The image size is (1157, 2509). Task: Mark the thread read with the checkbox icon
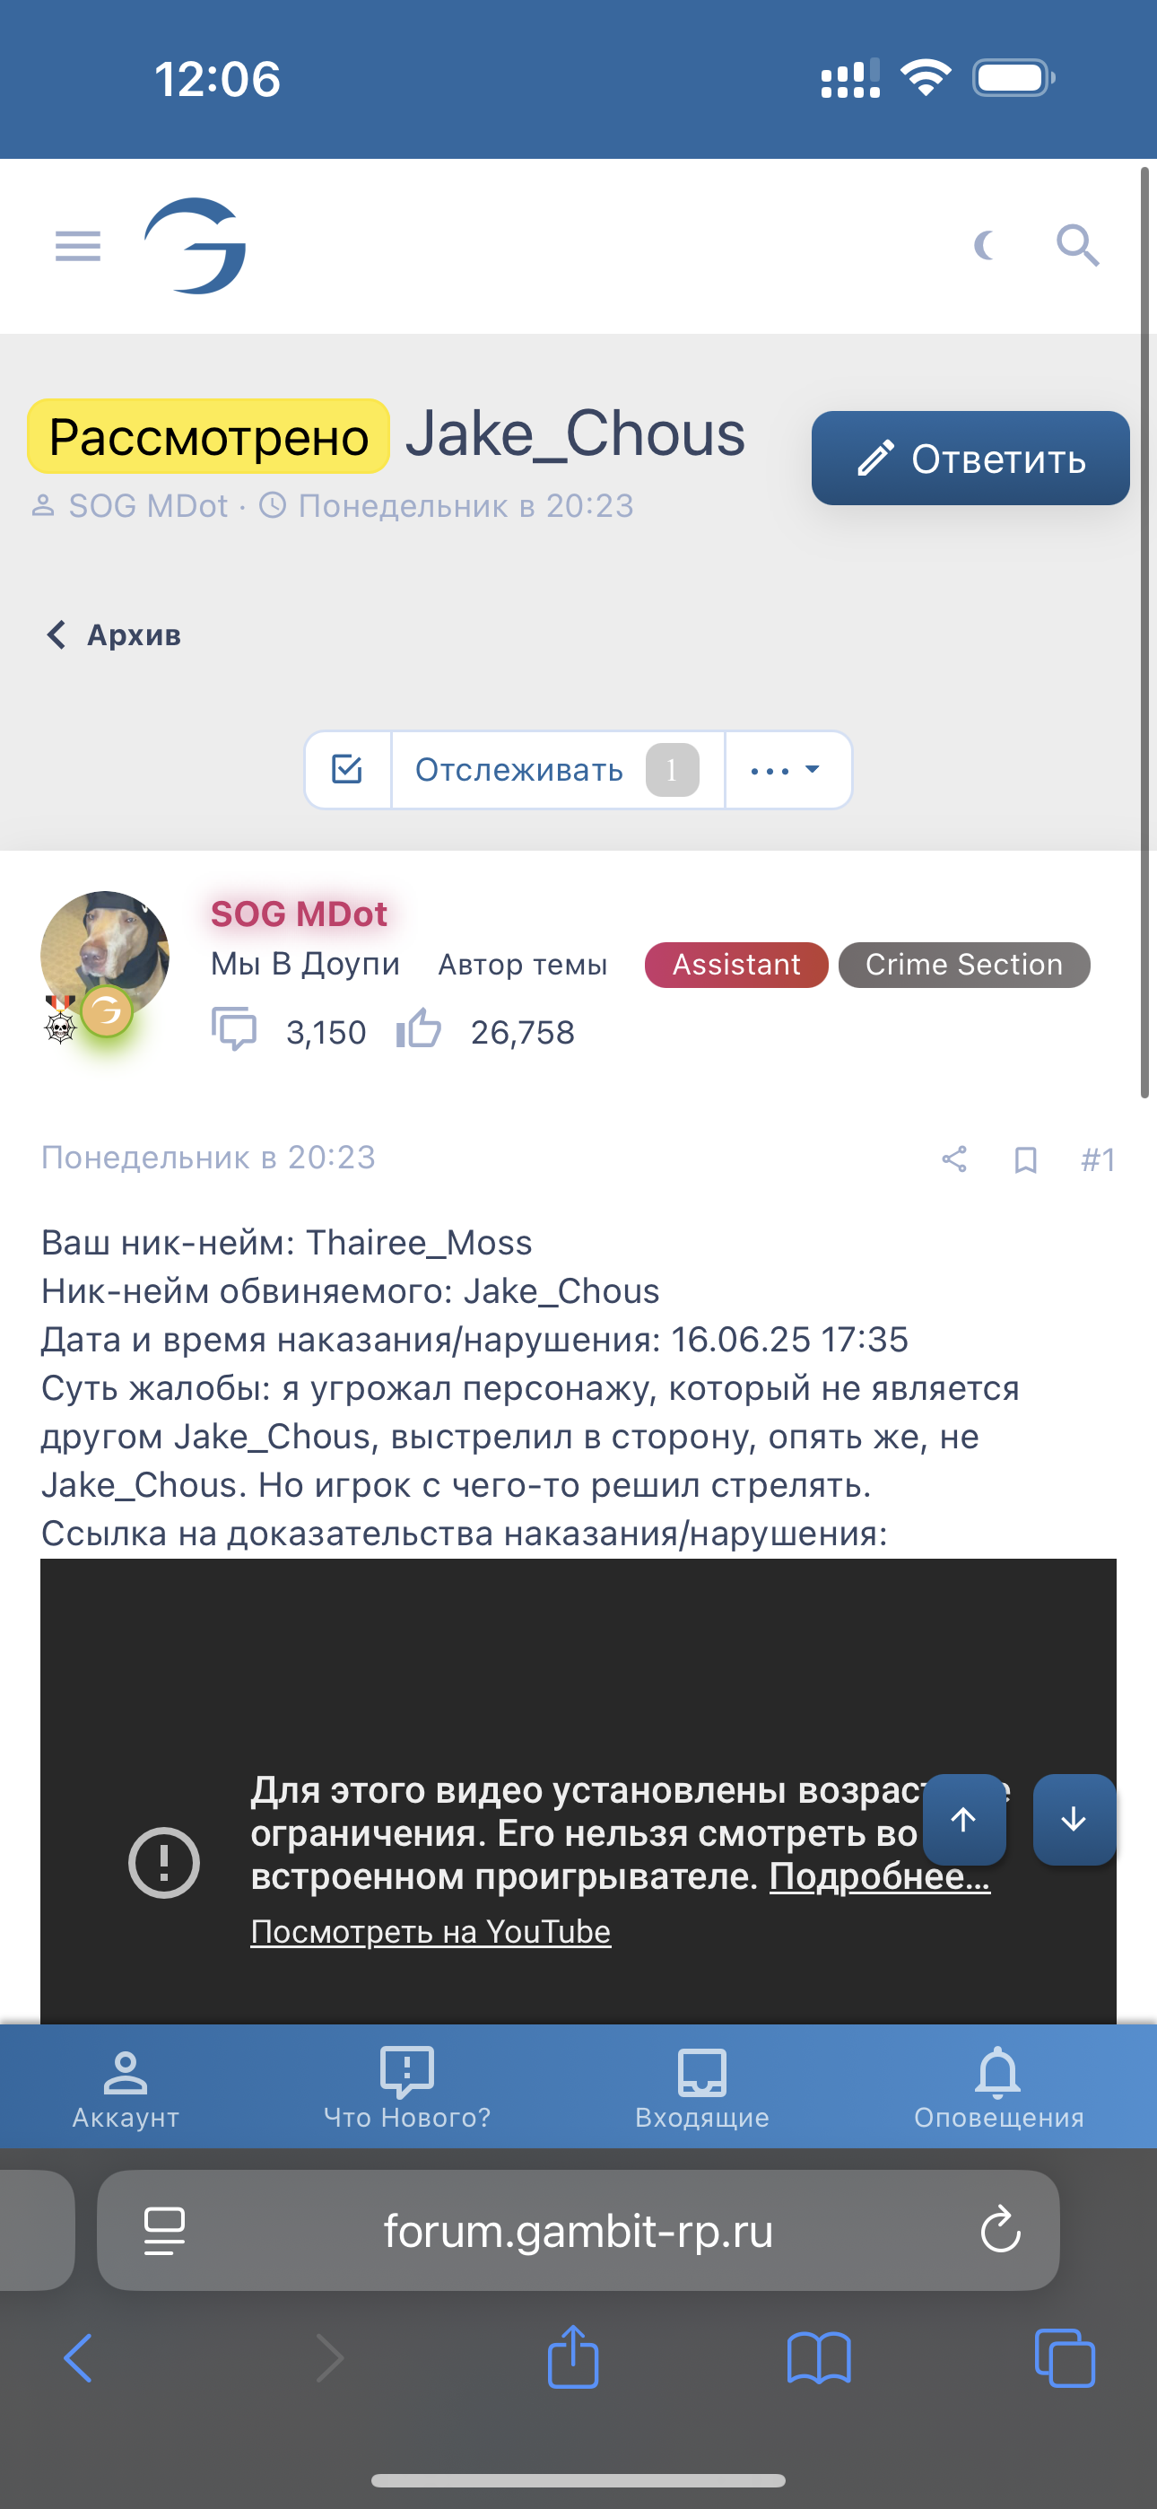pyautogui.click(x=348, y=769)
